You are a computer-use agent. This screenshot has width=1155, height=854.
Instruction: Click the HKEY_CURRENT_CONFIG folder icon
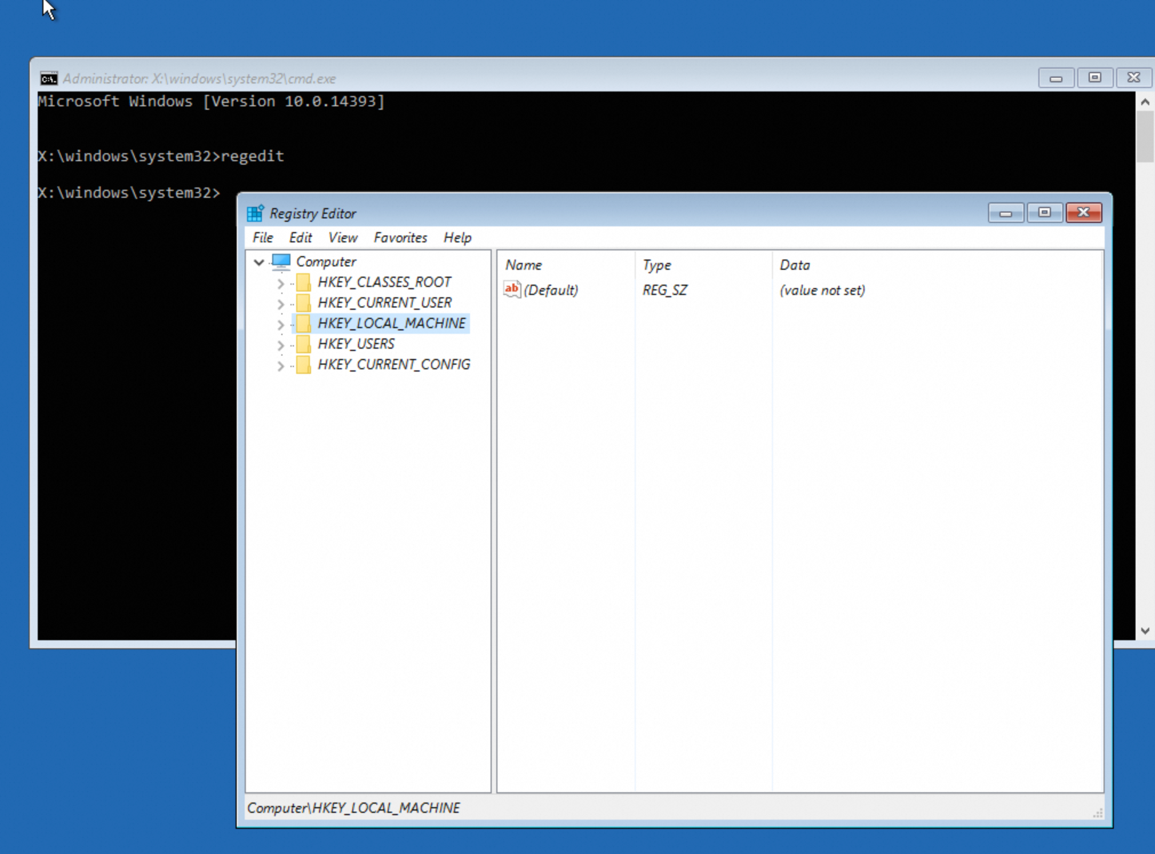[x=304, y=365]
